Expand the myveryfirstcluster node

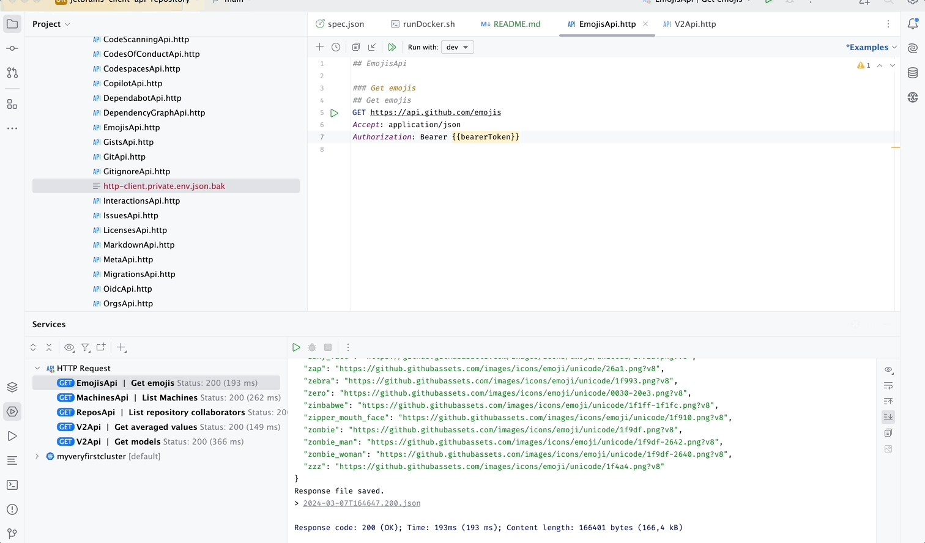(x=37, y=457)
